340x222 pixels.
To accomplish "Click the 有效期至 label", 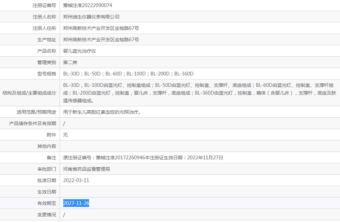I will [47, 203].
